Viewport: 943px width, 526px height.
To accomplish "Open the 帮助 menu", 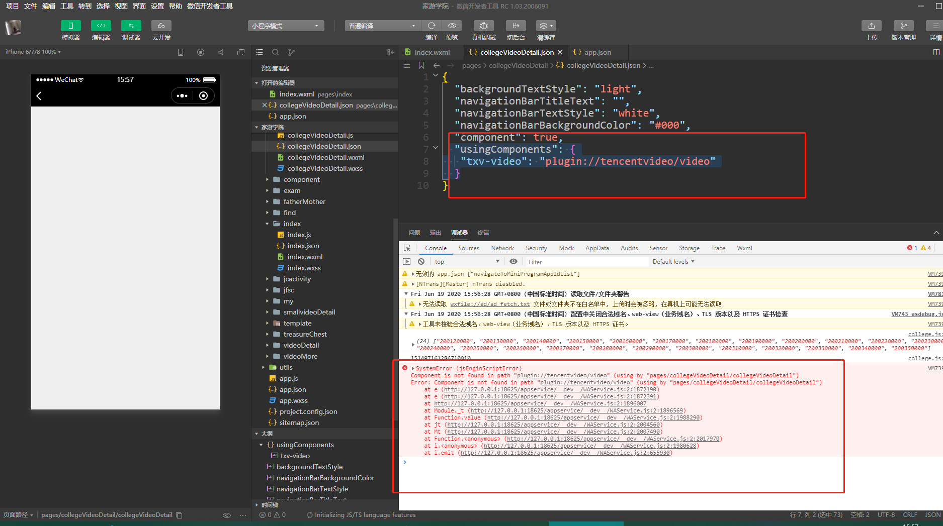I will (x=176, y=6).
